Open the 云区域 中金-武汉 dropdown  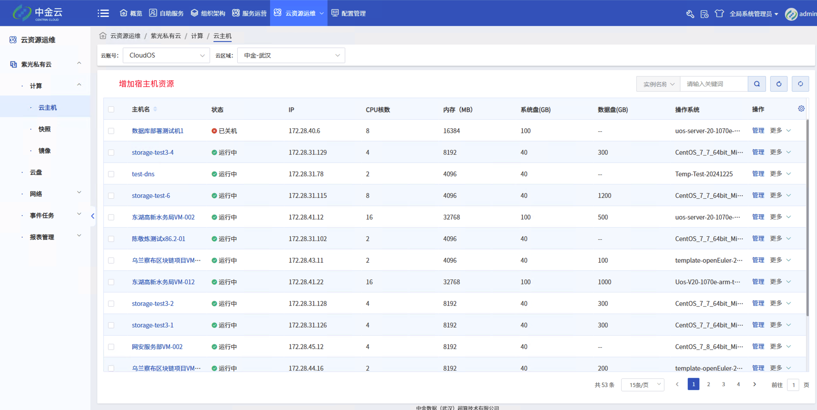pos(291,55)
